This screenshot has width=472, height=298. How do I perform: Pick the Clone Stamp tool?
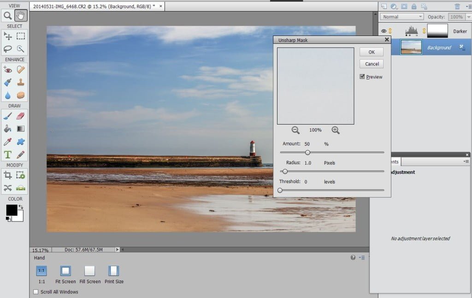(x=20, y=82)
